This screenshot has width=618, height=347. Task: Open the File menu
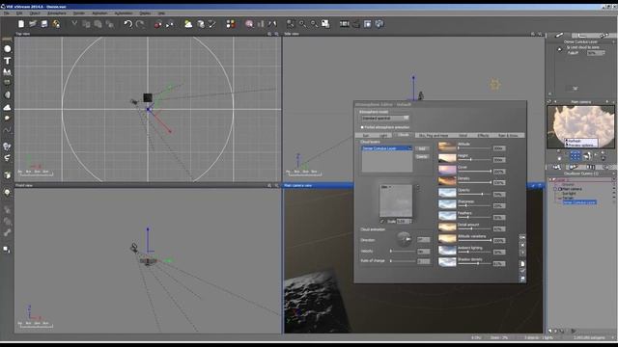[x=7, y=13]
